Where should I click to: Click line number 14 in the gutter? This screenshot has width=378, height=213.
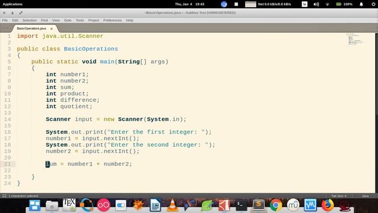pyautogui.click(x=8, y=120)
